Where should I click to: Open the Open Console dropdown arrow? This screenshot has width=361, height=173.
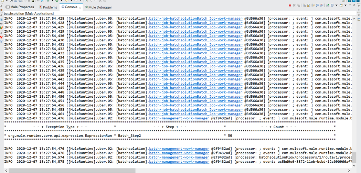click(x=346, y=5)
